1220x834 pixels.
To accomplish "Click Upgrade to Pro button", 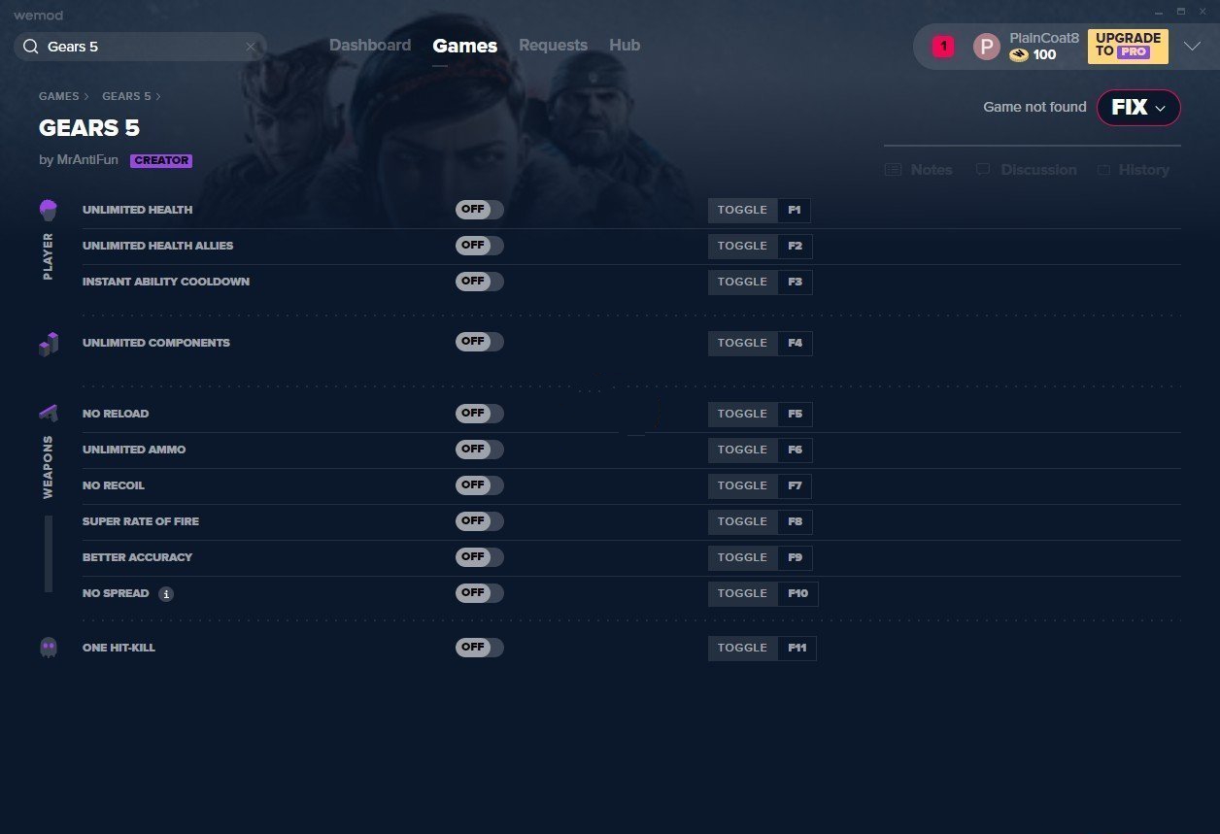I will 1128,46.
